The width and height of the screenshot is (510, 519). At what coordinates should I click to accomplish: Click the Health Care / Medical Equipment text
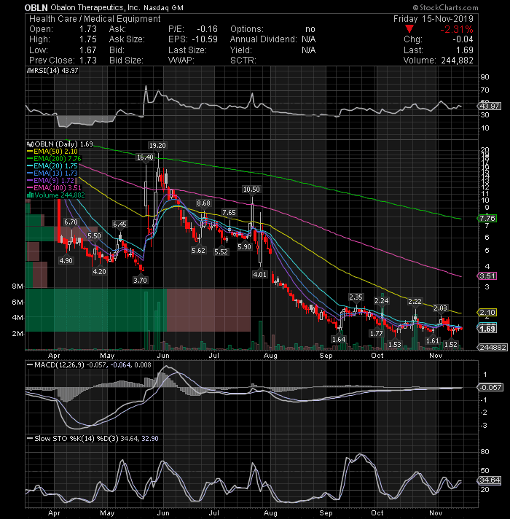pos(95,19)
